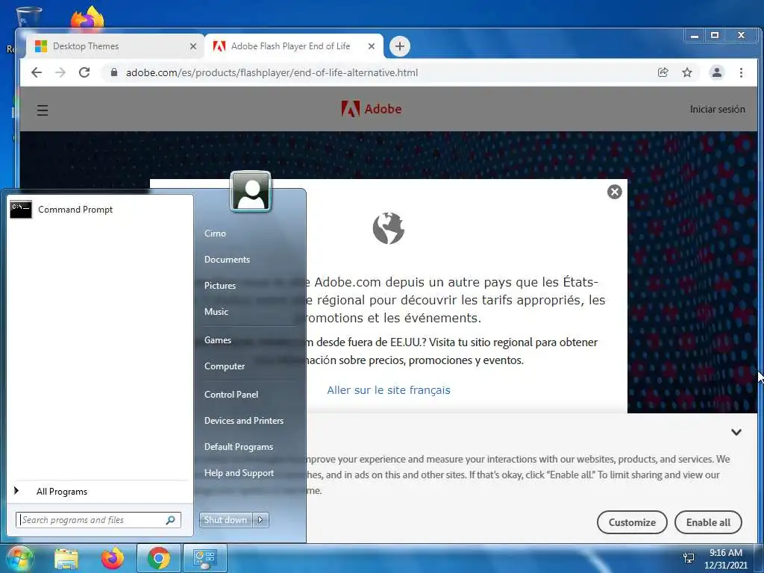The height and width of the screenshot is (573, 764).
Task: Open Chrome three-dot menu
Action: (x=741, y=72)
